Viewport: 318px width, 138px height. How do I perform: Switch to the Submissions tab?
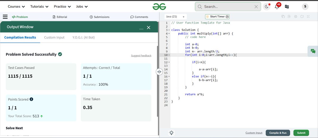coord(100,17)
